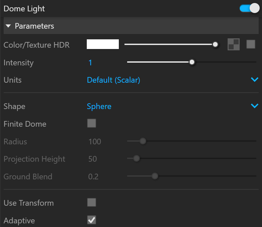The height and width of the screenshot is (227, 262).
Task: Collapse the Parameters section triangle
Action: click(x=8, y=26)
